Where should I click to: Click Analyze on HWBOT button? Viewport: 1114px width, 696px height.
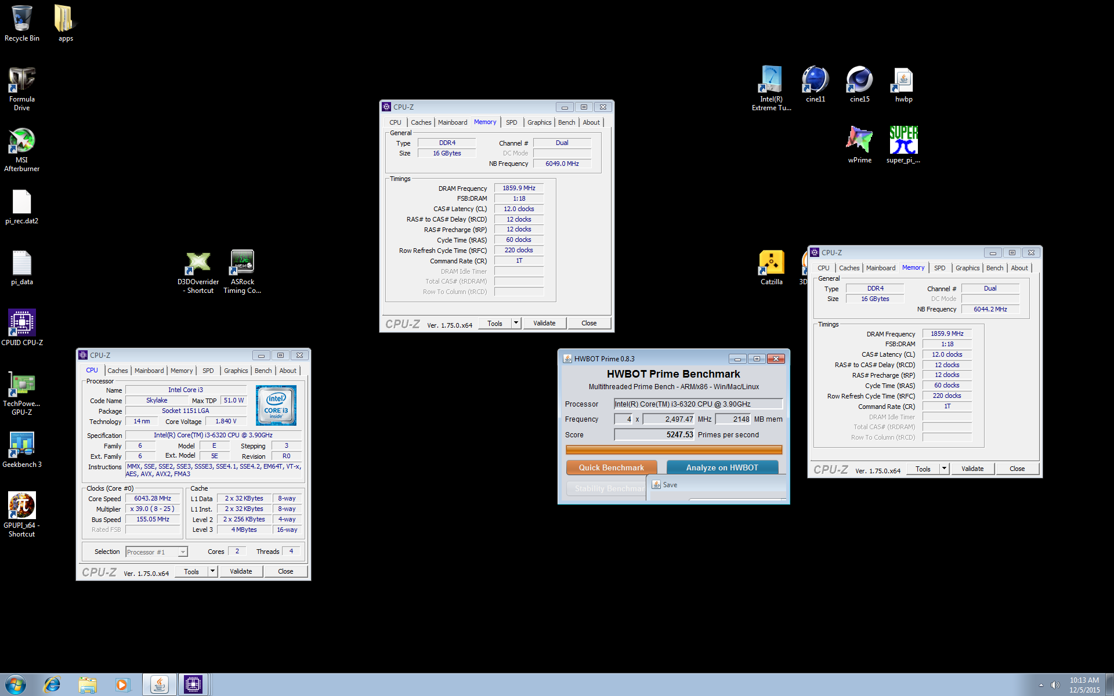(x=722, y=467)
